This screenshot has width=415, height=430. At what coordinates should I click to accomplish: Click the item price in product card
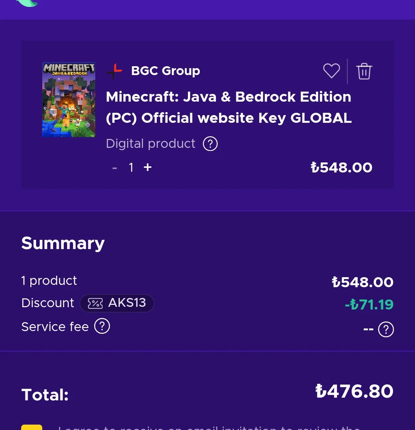pyautogui.click(x=341, y=168)
